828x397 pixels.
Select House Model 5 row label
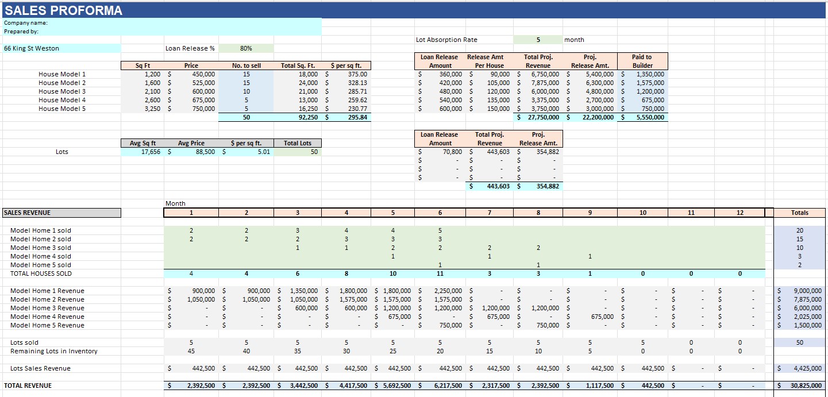pos(62,109)
